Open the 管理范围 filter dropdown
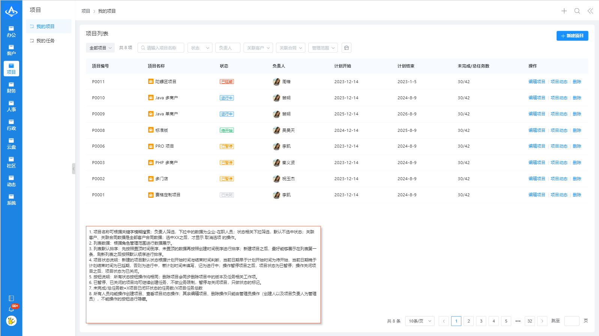The height and width of the screenshot is (336, 599). coord(323,48)
